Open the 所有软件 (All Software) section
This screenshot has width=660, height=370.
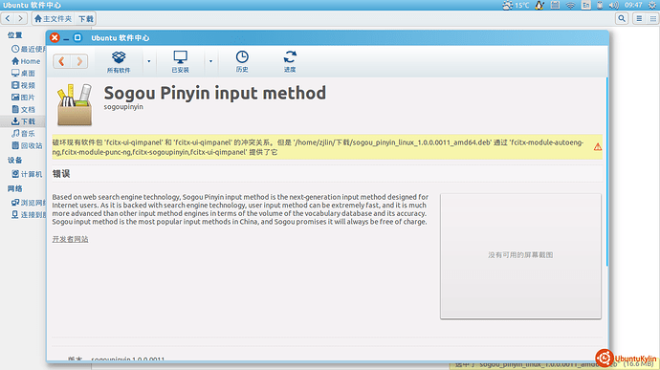(x=119, y=61)
